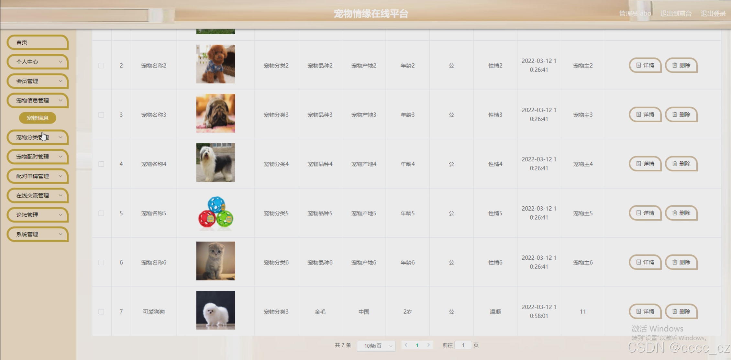Expand the 系统管理 sidebar section
The height and width of the screenshot is (360, 731).
[x=38, y=234]
